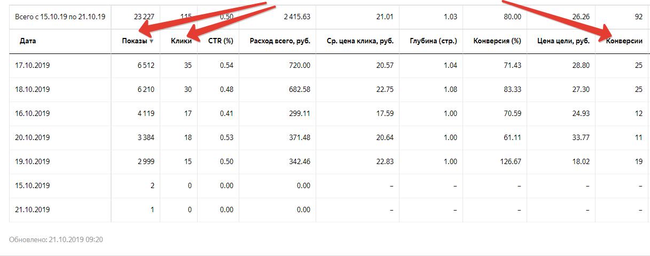Viewport: 650px width, 256px height.
Task: Click the expense value 342.46
Action: [x=300, y=161]
